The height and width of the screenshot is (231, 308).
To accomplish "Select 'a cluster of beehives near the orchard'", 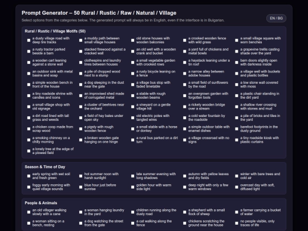I will [x=81, y=107].
